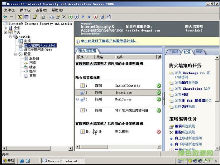Click the green arrow toolbar icon
Image resolution: width=220 pixels, height=165 pixels.
pyautogui.click(x=70, y=17)
